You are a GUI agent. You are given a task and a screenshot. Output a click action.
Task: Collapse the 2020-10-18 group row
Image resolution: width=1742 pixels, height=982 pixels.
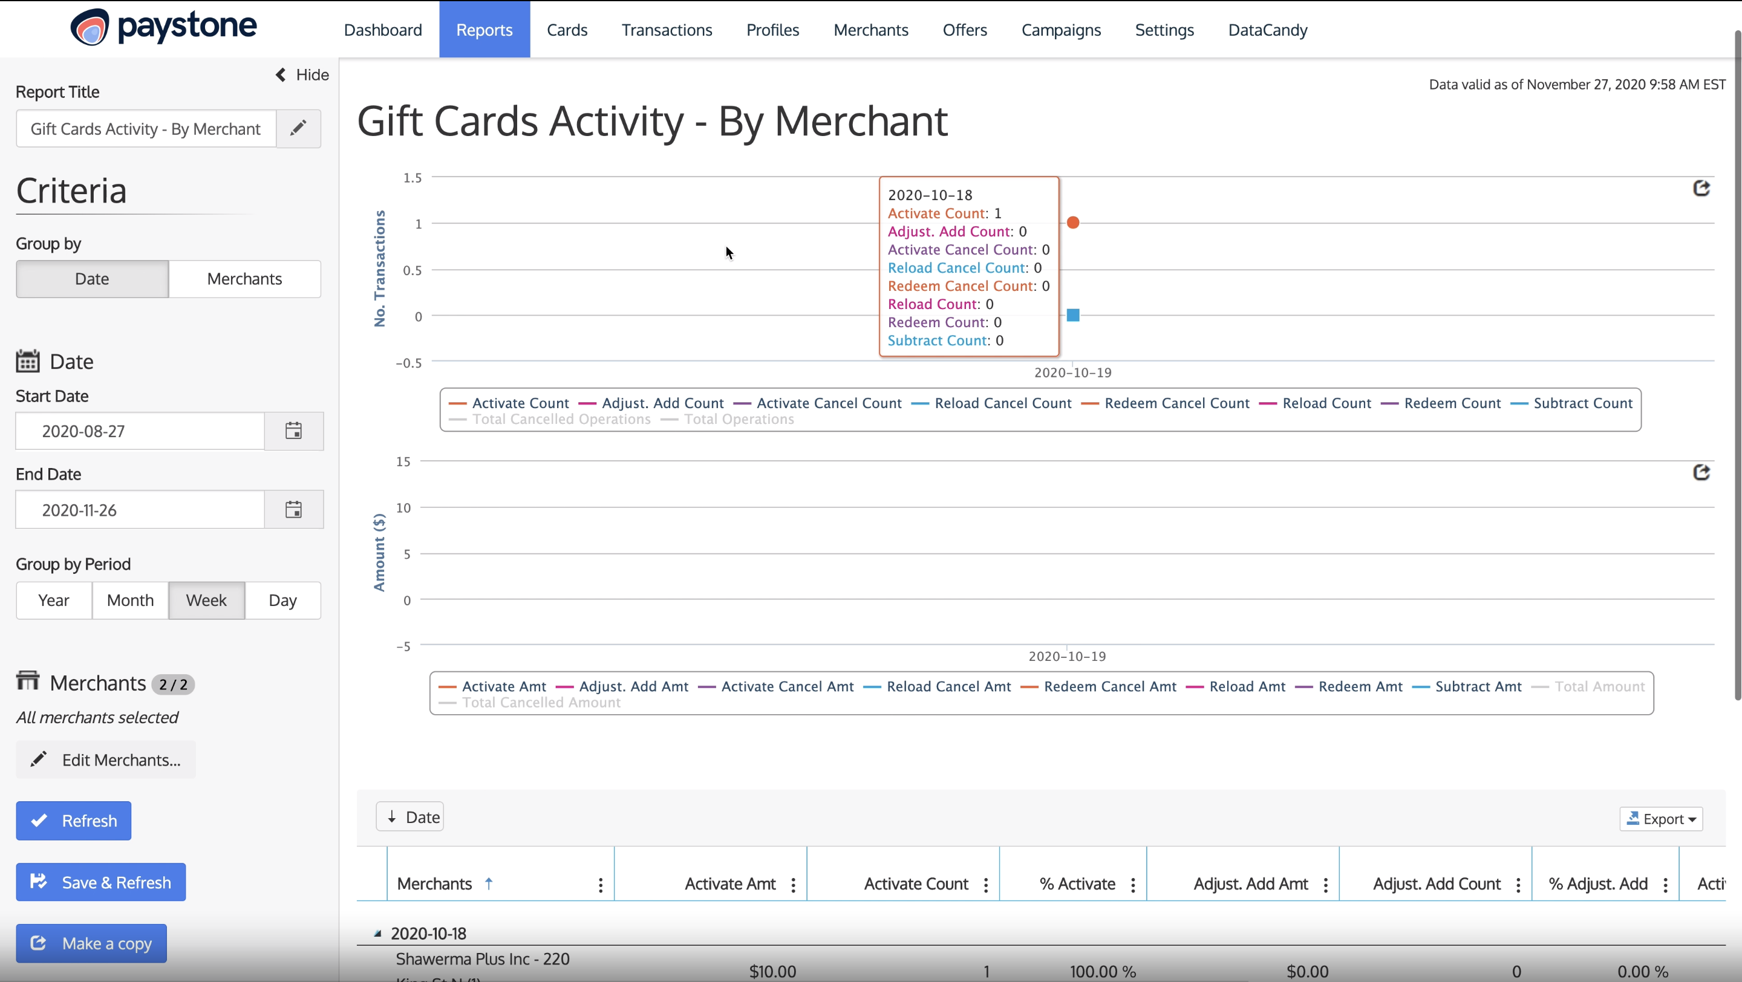click(x=378, y=934)
